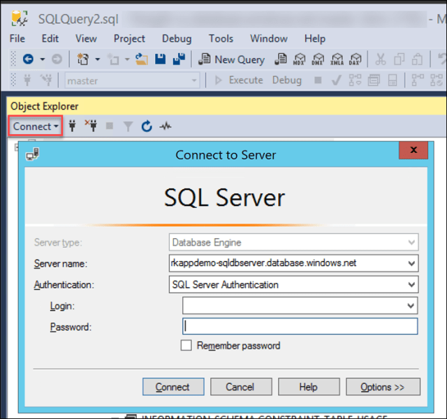The height and width of the screenshot is (419, 447).
Task: Open the master database dropdown
Action: coord(194,80)
